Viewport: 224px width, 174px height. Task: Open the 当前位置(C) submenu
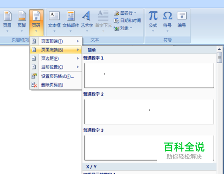coord(56,67)
